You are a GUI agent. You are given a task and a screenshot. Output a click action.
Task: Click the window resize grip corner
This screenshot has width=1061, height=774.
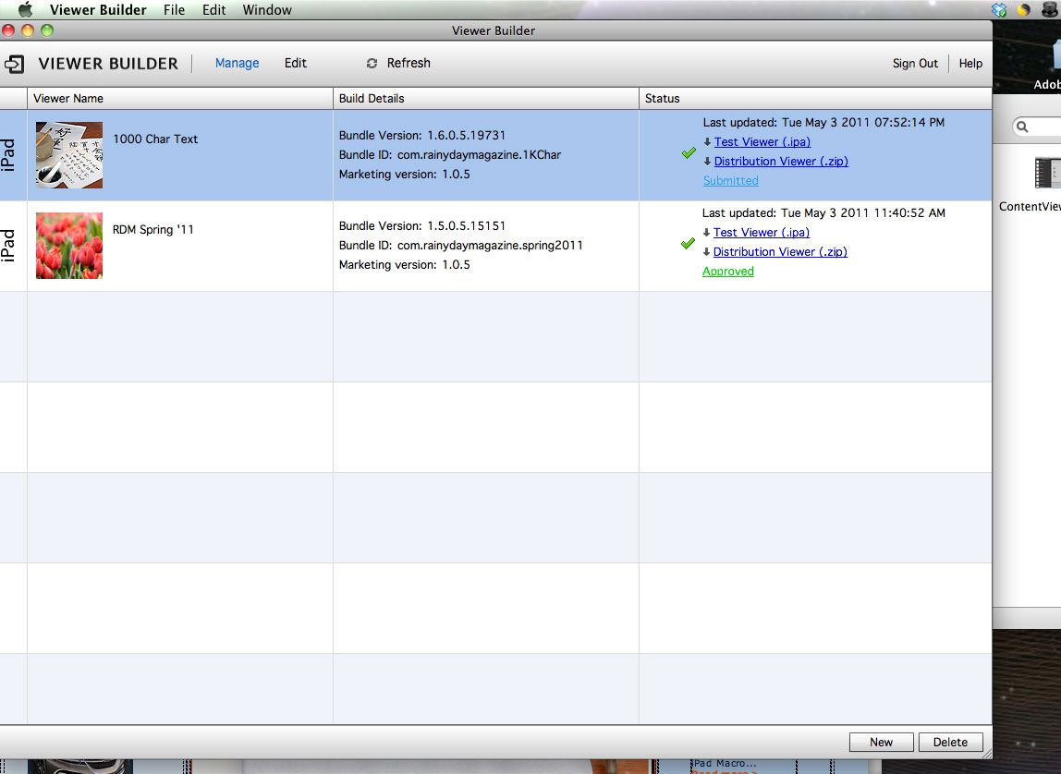(x=986, y=753)
